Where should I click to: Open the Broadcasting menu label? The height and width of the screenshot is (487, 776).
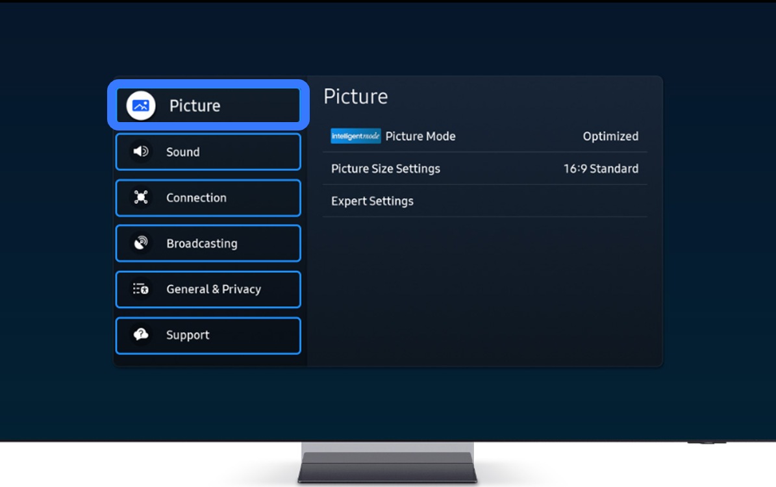pos(201,243)
